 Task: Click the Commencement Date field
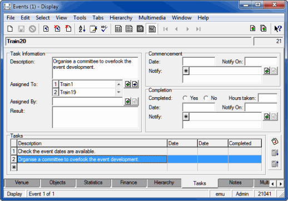(198, 62)
